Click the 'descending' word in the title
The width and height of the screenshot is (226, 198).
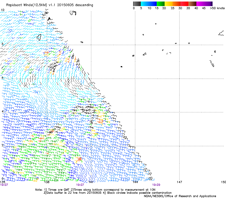coord(84,5)
